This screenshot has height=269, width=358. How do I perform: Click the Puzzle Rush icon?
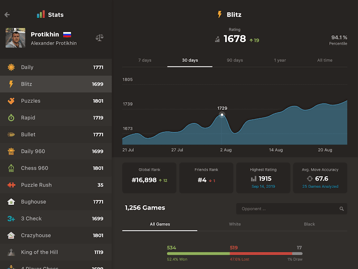tap(11, 185)
